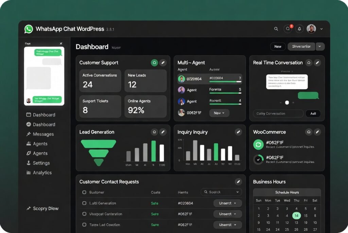Open the bell notifications icon
The width and height of the screenshot is (348, 233).
click(299, 29)
